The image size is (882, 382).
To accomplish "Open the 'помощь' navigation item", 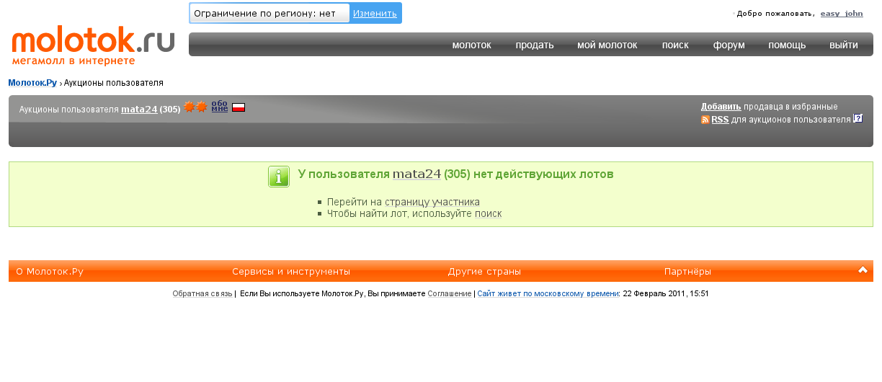I will pos(787,45).
